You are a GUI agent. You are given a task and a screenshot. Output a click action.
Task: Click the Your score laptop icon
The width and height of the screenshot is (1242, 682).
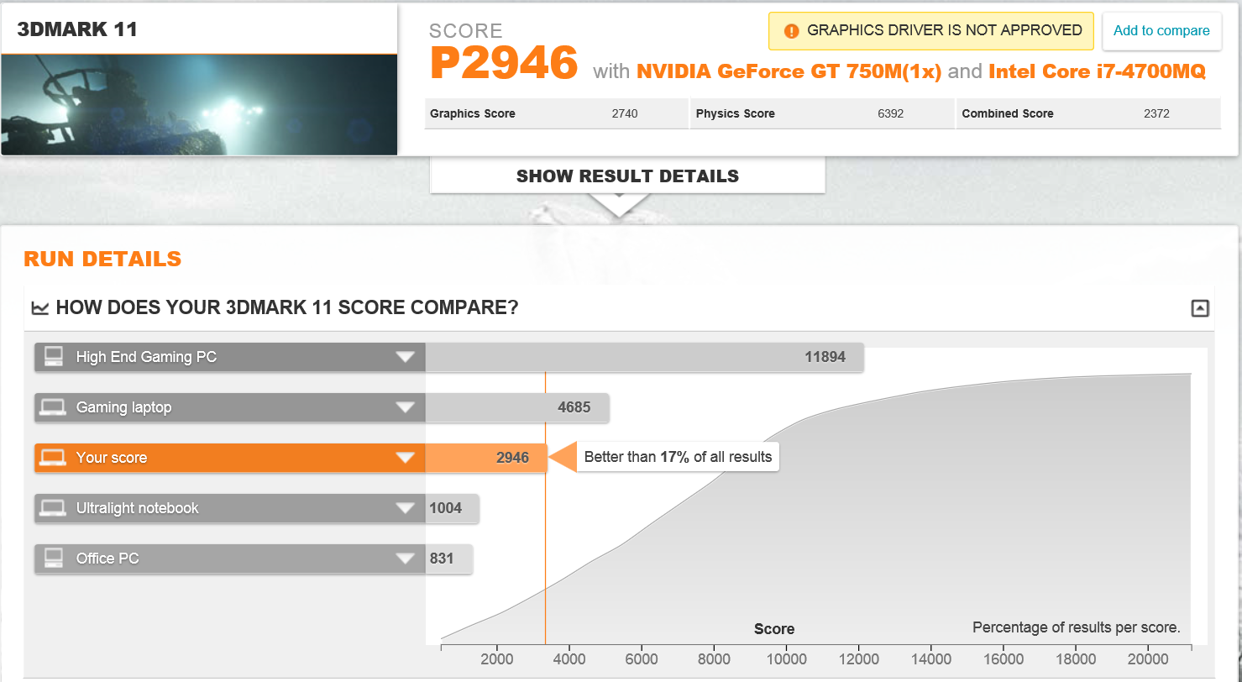[x=54, y=458]
